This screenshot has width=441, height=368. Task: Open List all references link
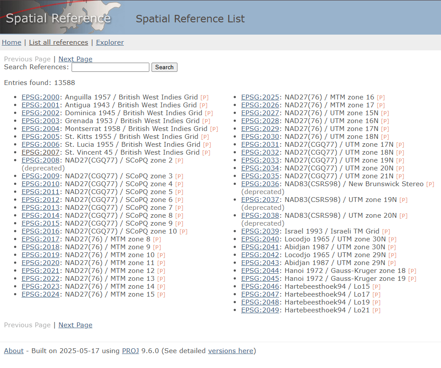(x=58, y=42)
